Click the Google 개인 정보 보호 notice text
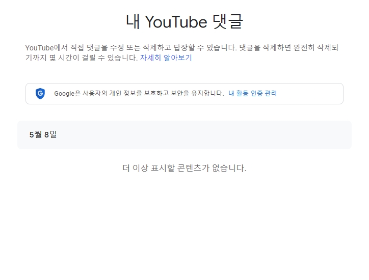The height and width of the screenshot is (280, 369). coord(139,93)
